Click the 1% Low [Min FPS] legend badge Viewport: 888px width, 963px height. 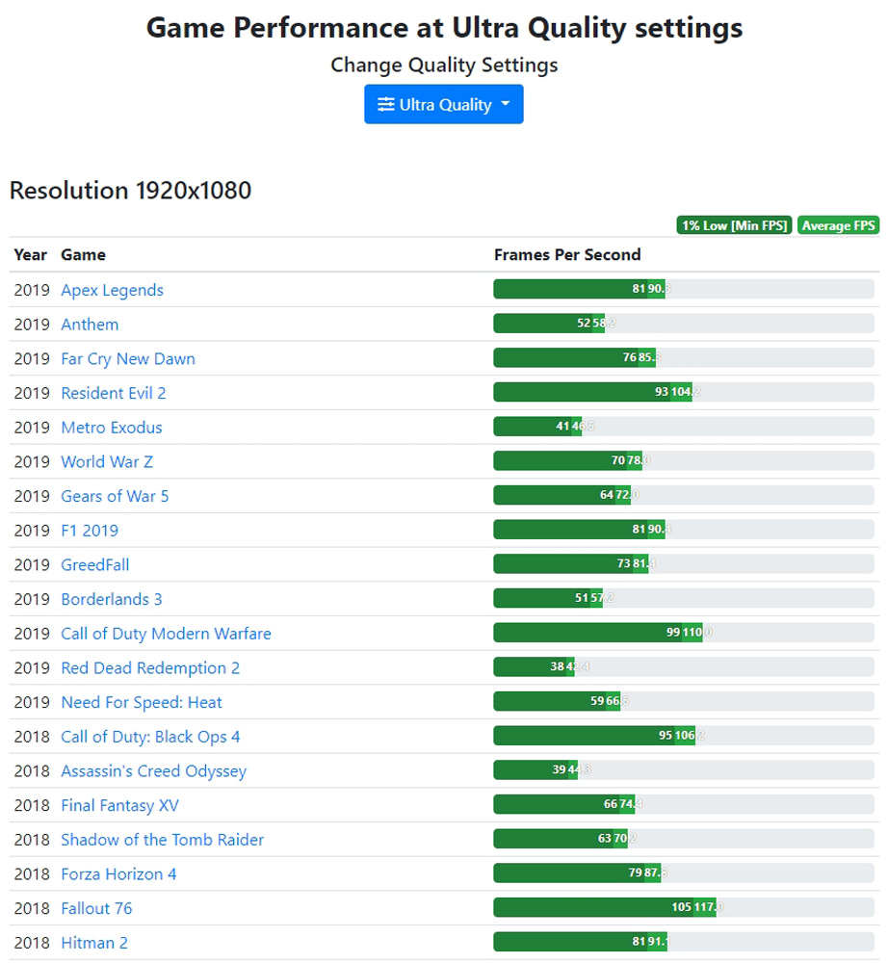(x=734, y=225)
